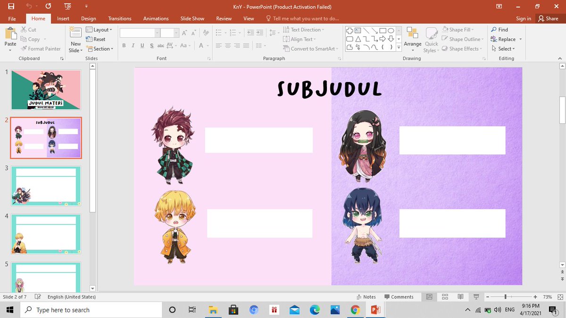Switch to the Design tab
566x318 pixels.
coord(88,18)
